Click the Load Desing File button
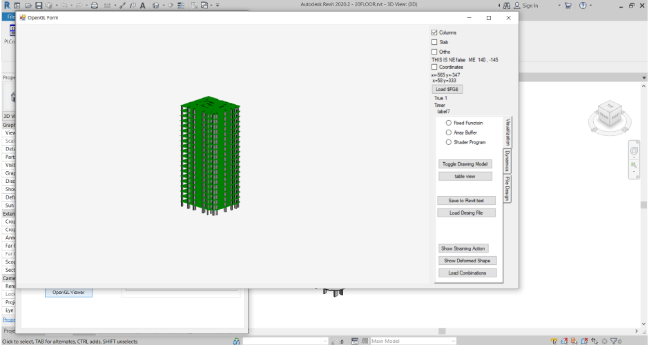Screen dimensions: 649x345 click(x=466, y=213)
